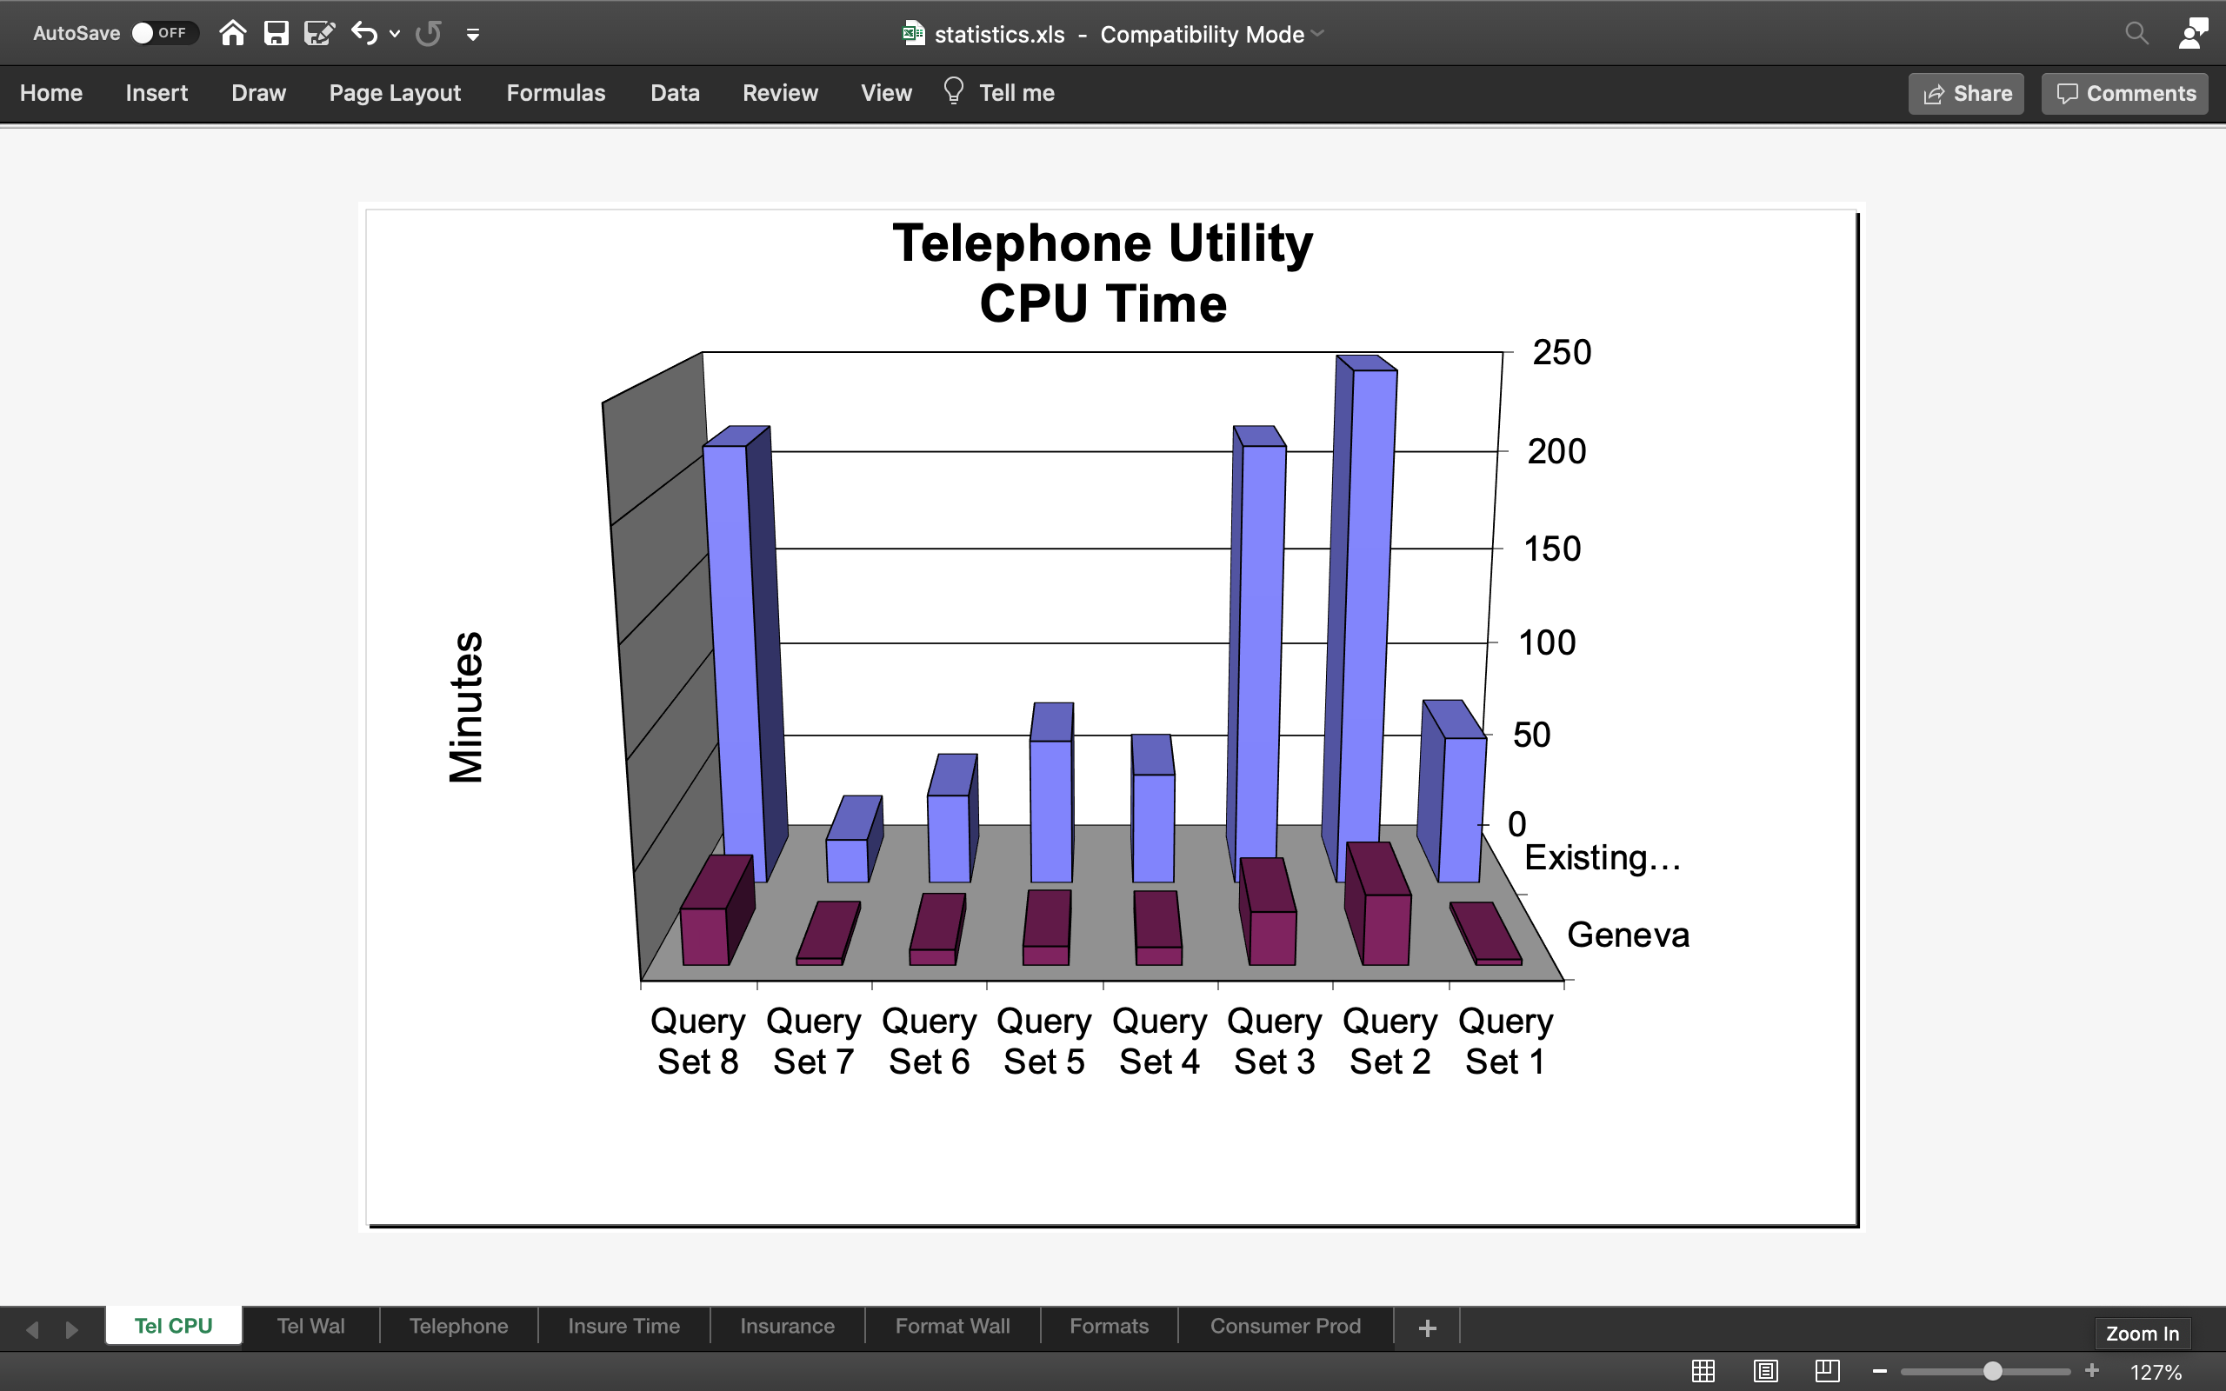Click the account profile icon
The width and height of the screenshot is (2226, 1391).
tap(2194, 33)
